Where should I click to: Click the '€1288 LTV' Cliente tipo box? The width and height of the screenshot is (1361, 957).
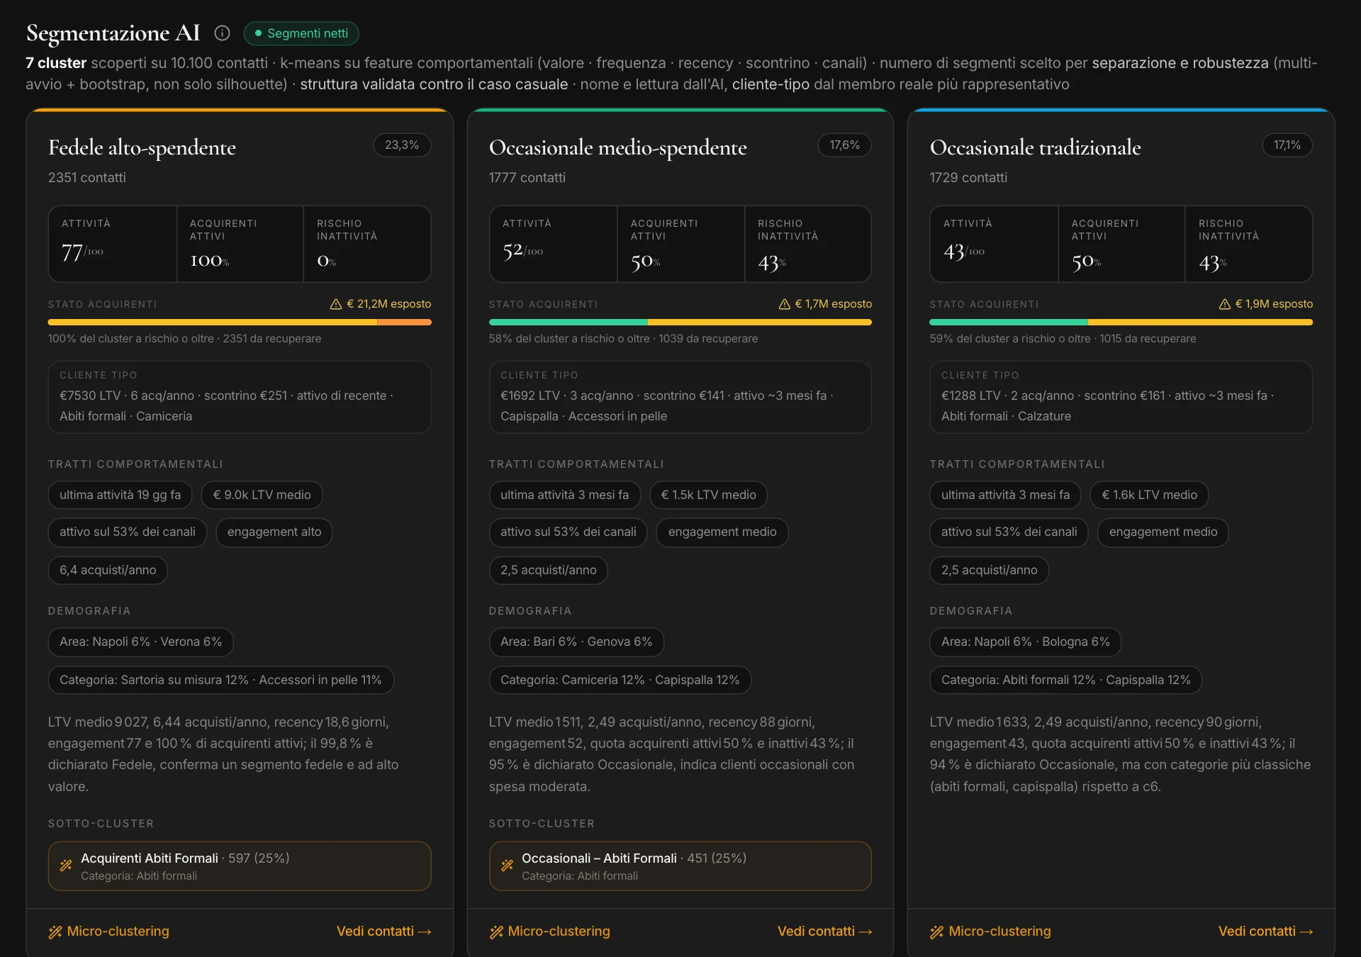(x=1121, y=398)
